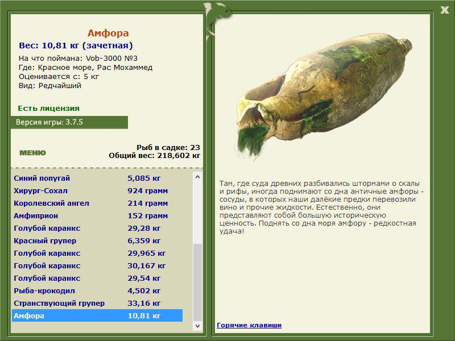455x341 pixels.
Task: Select Амфиприон row
Action: click(97, 215)
